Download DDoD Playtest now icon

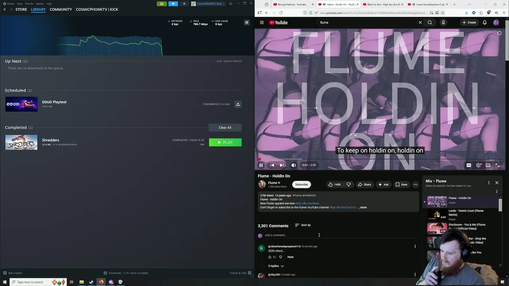point(238,104)
